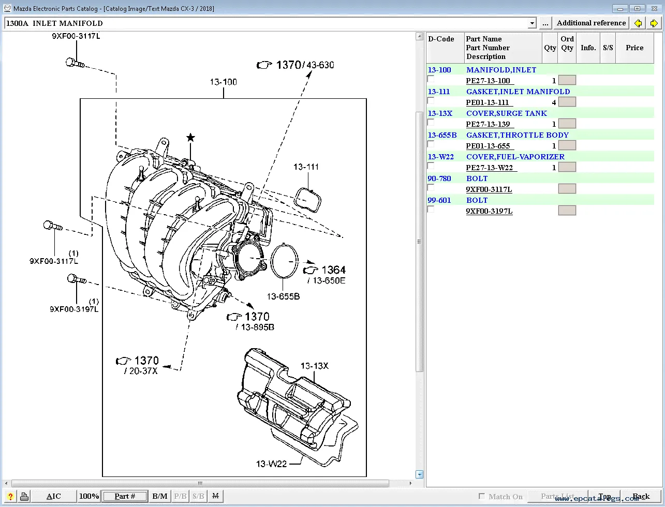
Task: Open the 1300A INLET MANIFOLD section dropdown
Action: point(532,23)
